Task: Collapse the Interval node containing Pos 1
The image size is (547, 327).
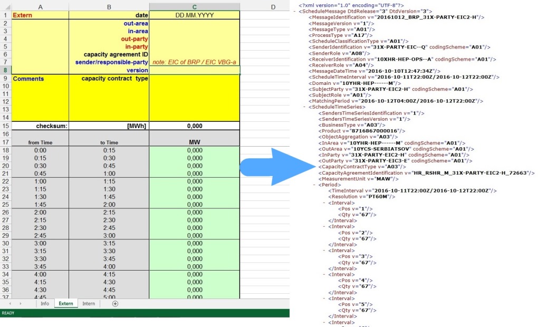Action: pos(324,203)
